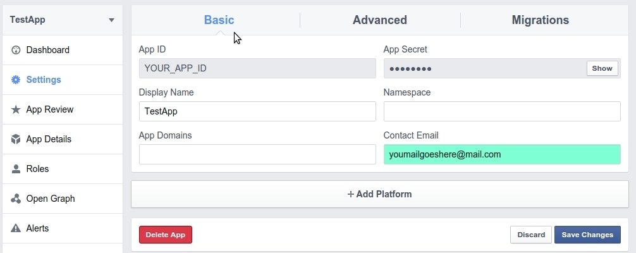
Task: Open the Migrations tab
Action: coord(540,20)
